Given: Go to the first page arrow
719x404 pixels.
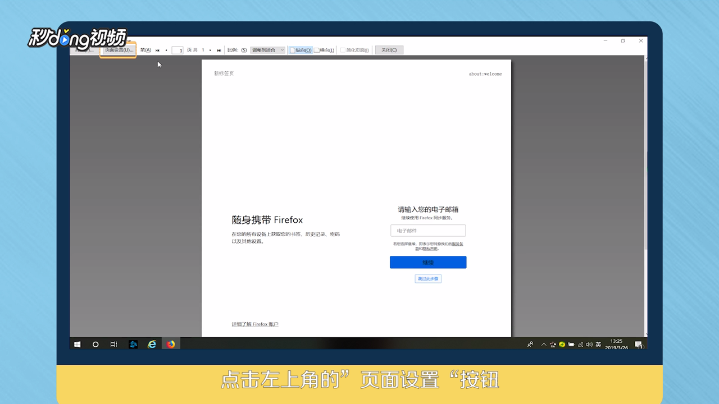Looking at the screenshot, I should pos(157,50).
